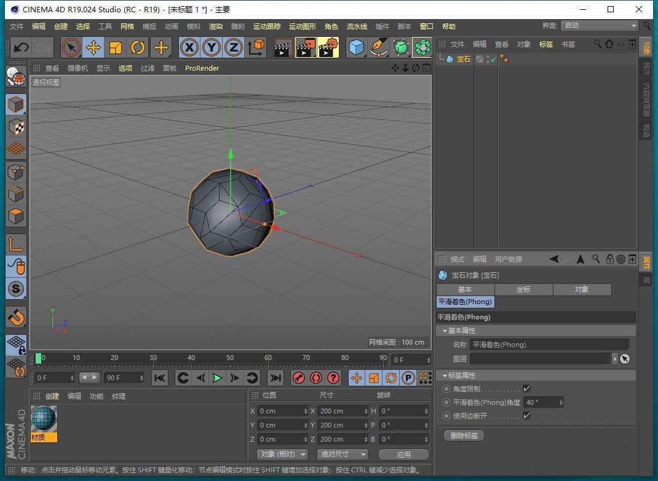
Task: Enable the Workplane mode icon
Action: (16, 149)
